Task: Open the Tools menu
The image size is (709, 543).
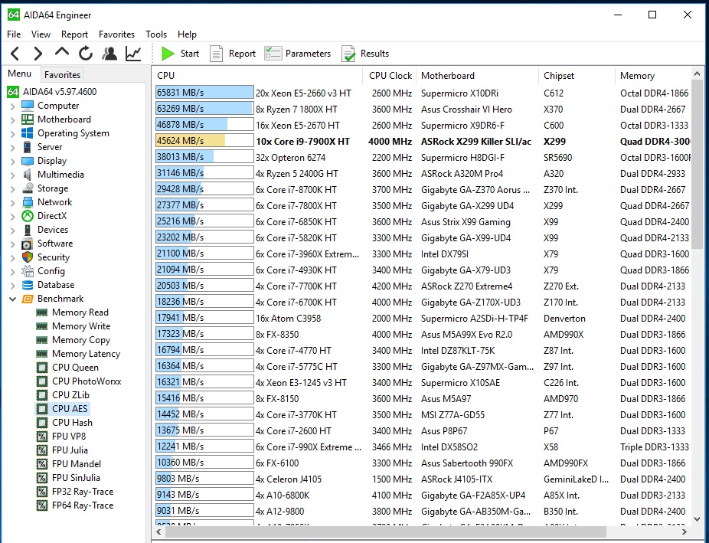Action: click(156, 34)
